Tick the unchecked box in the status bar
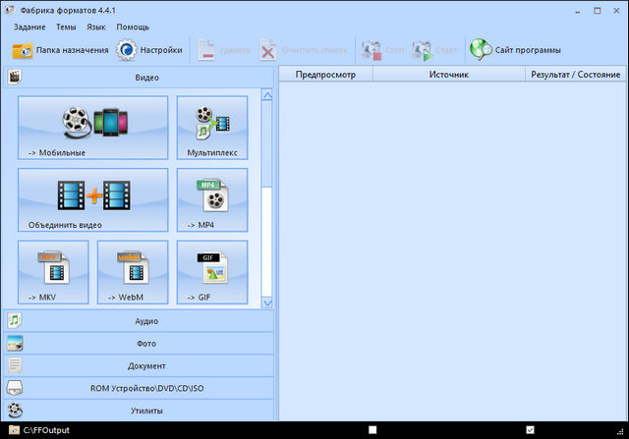 point(372,430)
